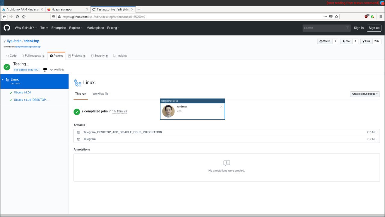
Task: Open the Ubuntu 14.04 (DESKTOP... job
Action: (x=31, y=100)
